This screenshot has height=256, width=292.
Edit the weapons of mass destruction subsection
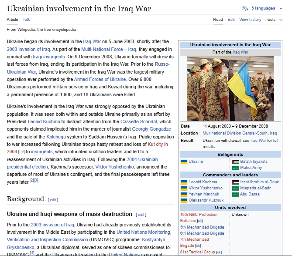click(x=141, y=215)
